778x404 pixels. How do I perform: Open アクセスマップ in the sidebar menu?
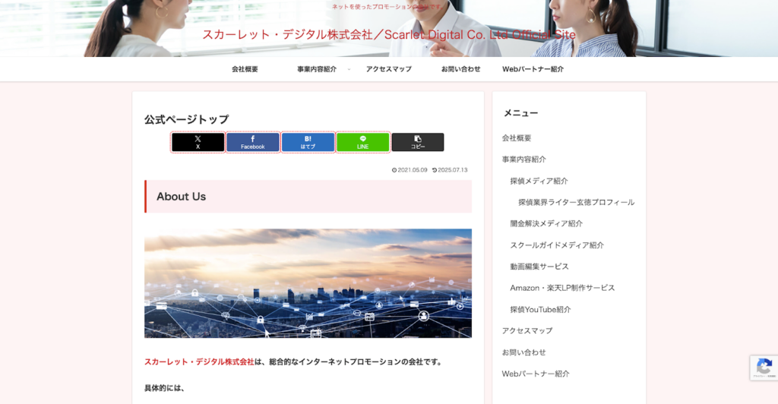coord(527,330)
